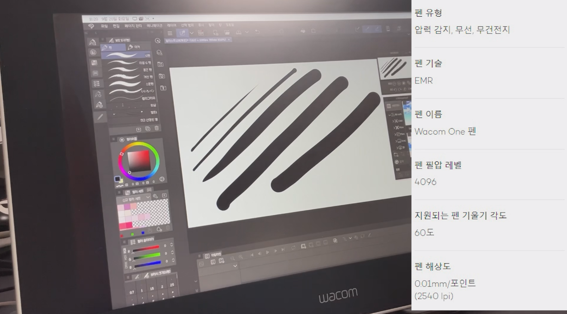Click the open folder icon in command bar
Screen dimensions: 567x314
227,33
